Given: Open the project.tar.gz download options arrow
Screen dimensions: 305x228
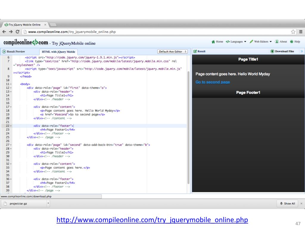Looking at the screenshot, I should [48, 203].
